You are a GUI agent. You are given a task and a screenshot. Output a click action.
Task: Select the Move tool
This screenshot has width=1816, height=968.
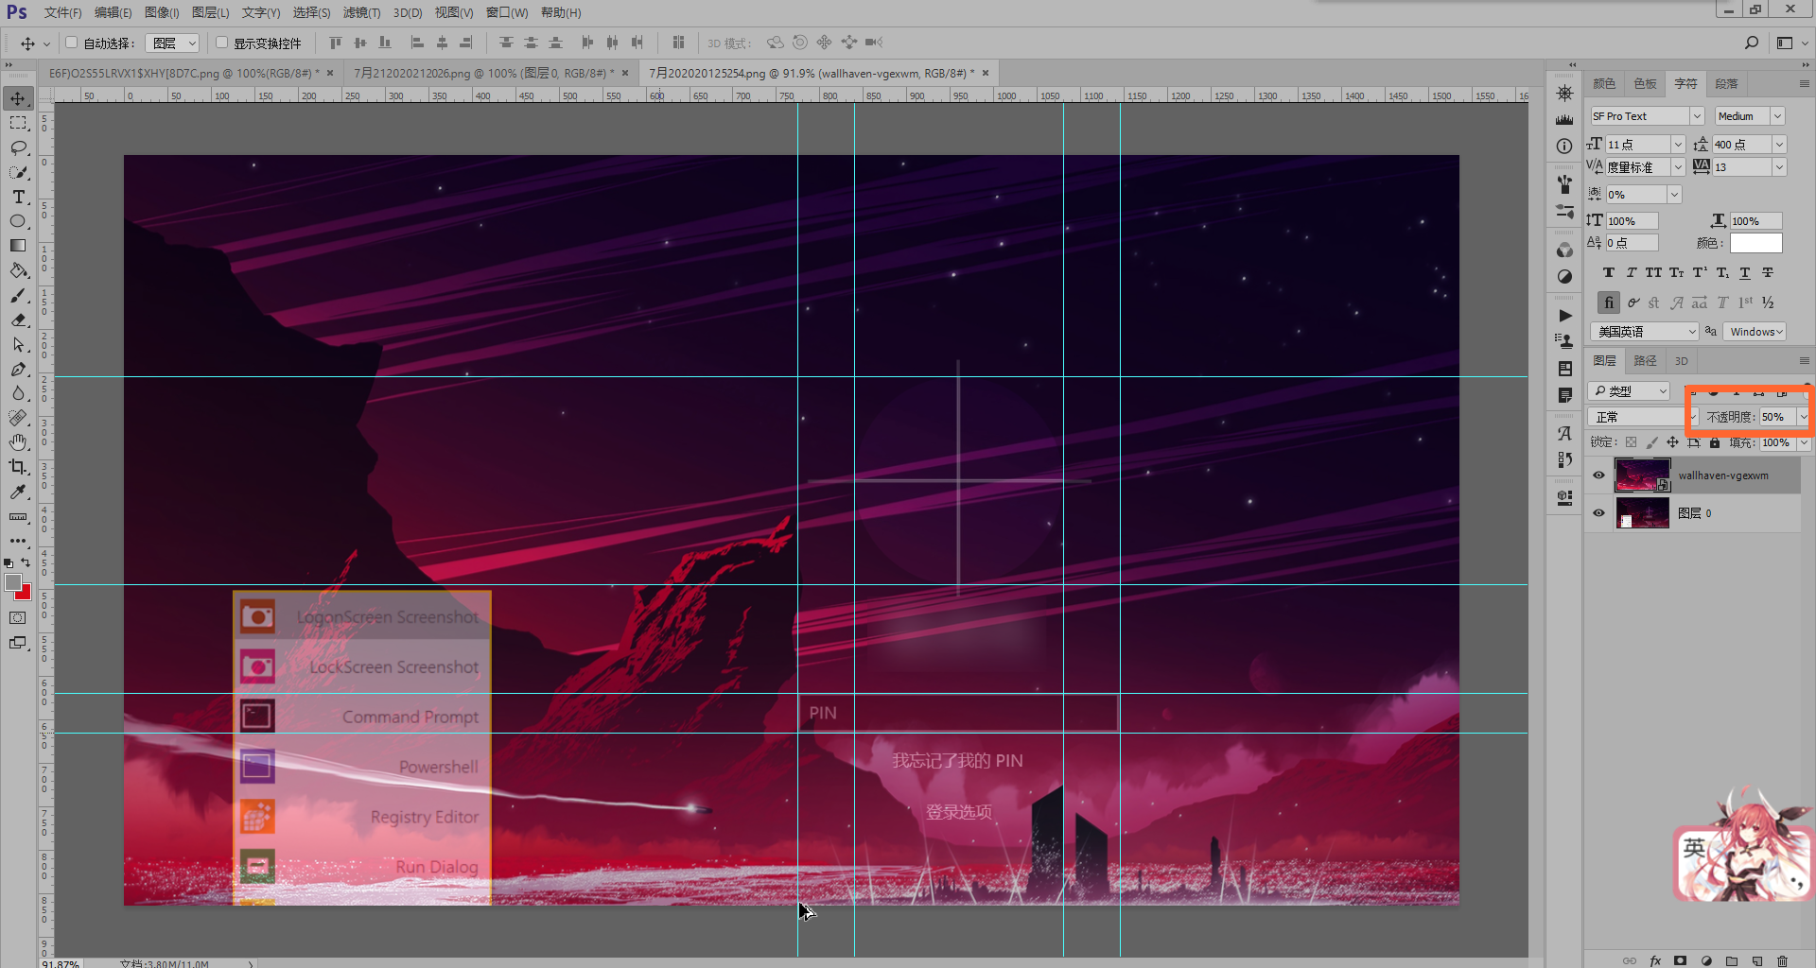click(18, 98)
